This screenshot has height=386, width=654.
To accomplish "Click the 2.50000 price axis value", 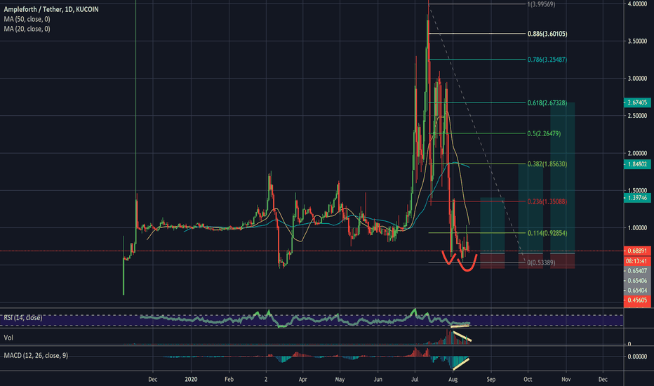I will (637, 116).
